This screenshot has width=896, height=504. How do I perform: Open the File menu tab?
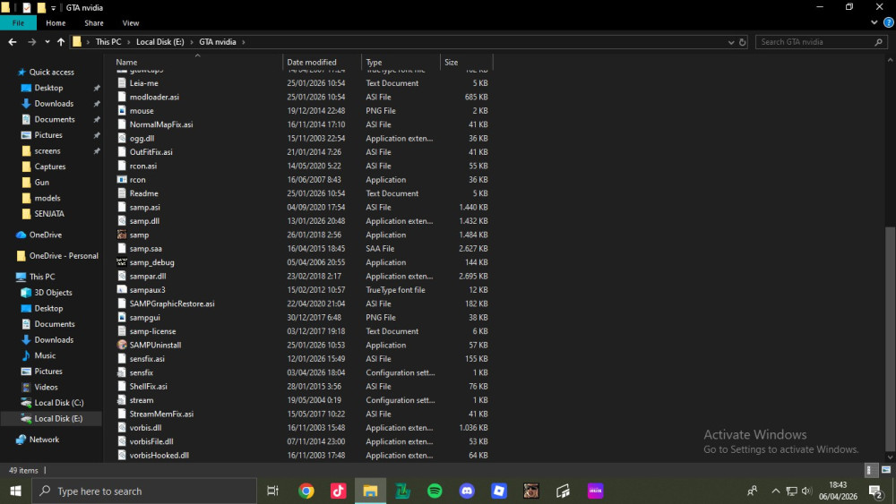coord(18,23)
